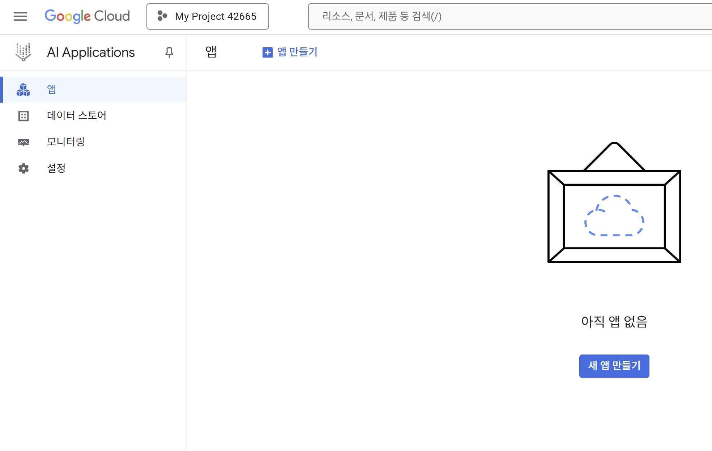Select 앱 in the sidebar menu
The height and width of the screenshot is (451, 712).
[x=51, y=89]
